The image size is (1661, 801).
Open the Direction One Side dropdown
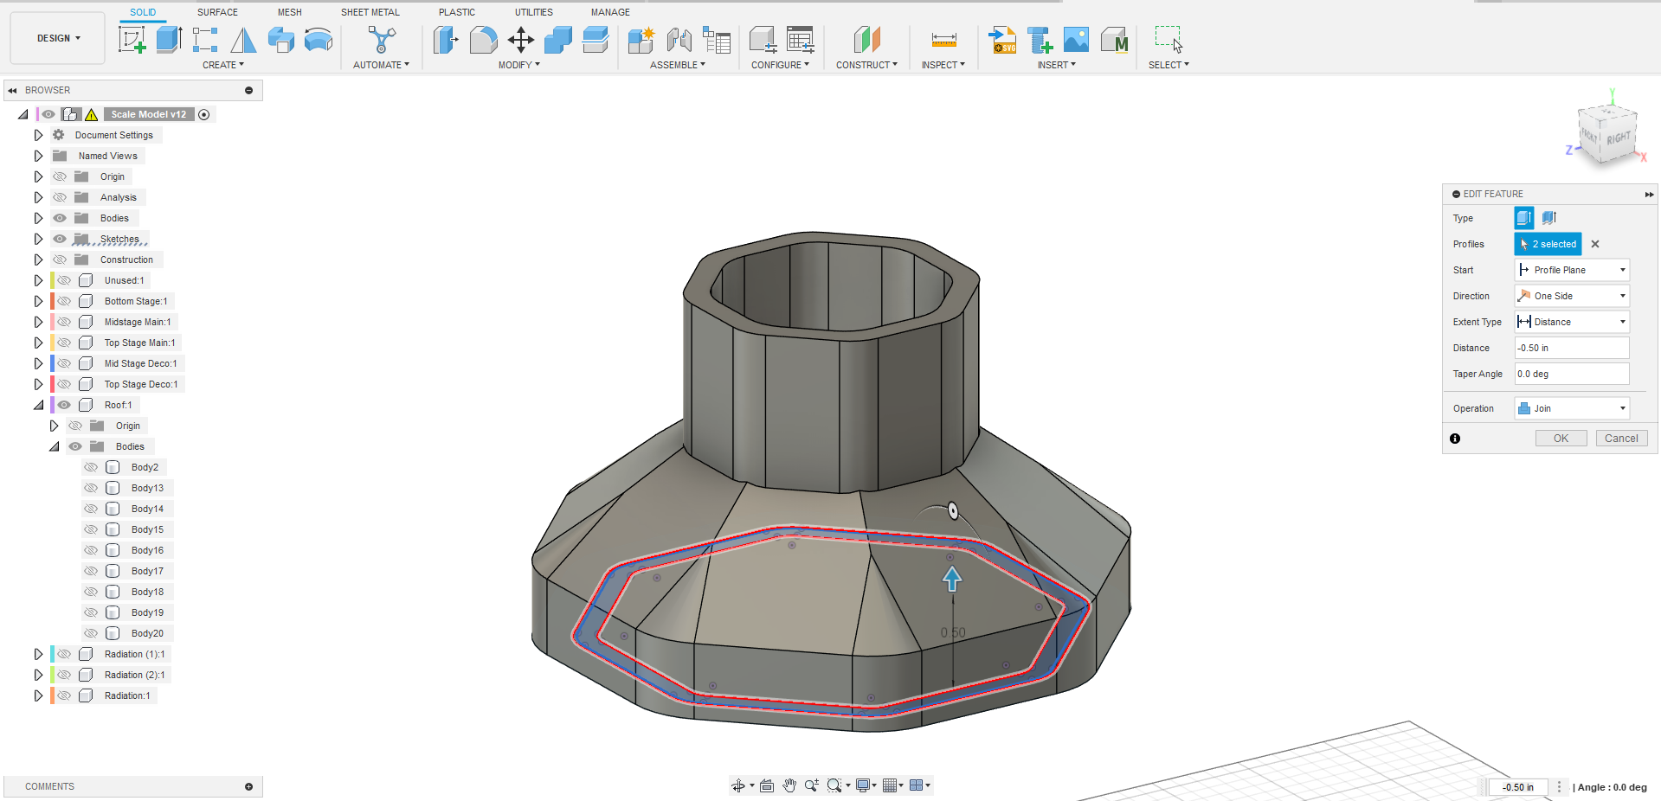click(1572, 296)
